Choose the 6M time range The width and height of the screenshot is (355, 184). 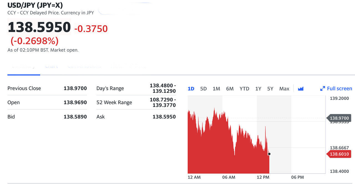(x=230, y=89)
